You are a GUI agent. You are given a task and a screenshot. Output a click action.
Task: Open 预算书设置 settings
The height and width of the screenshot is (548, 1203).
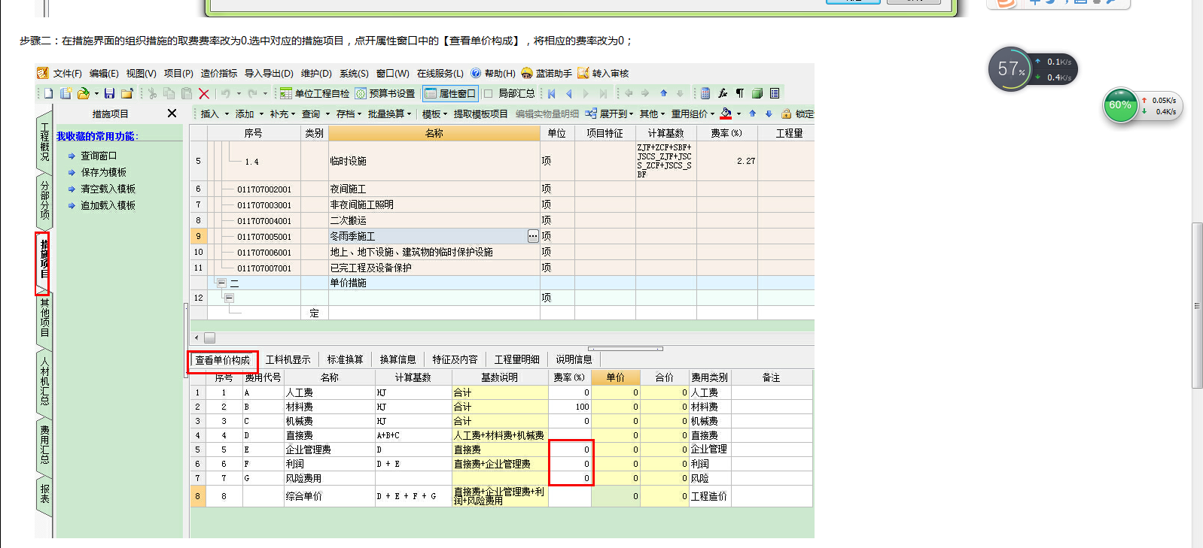[385, 93]
